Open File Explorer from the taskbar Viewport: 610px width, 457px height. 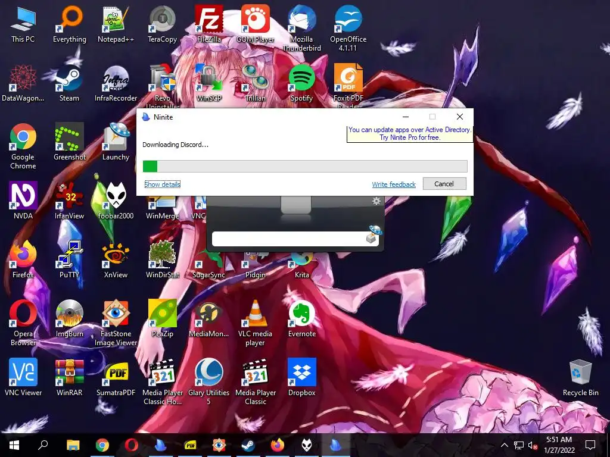73,445
